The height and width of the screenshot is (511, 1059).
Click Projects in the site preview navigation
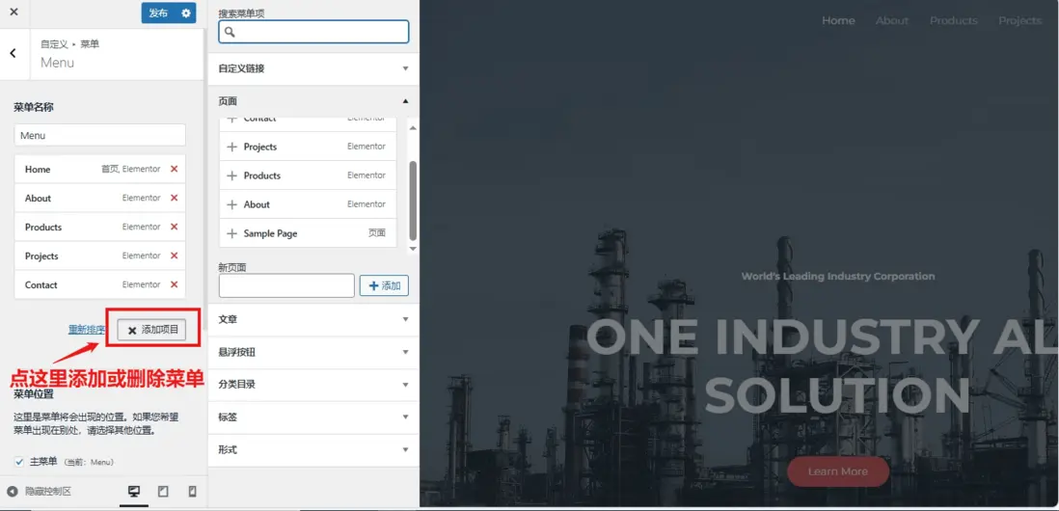coord(1019,20)
